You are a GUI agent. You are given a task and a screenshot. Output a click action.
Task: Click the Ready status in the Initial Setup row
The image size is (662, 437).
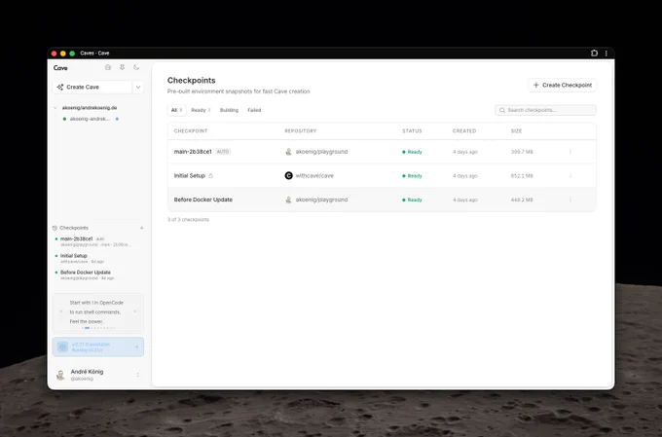point(412,176)
